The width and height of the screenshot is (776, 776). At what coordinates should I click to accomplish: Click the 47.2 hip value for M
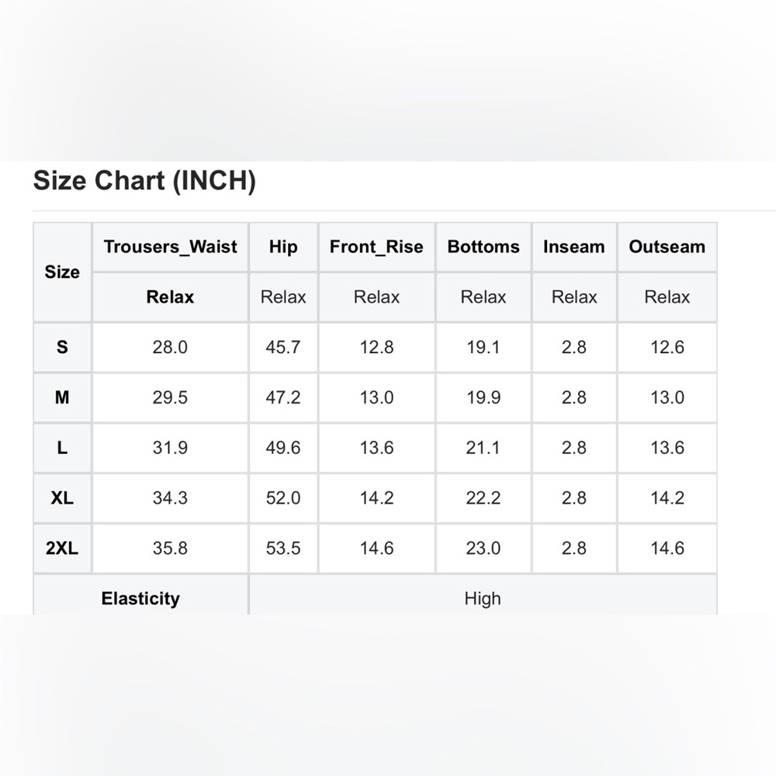[x=283, y=397]
